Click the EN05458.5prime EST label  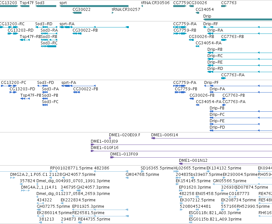click(x=212, y=193)
